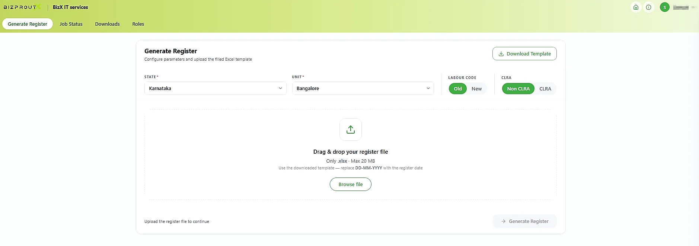The image size is (699, 246).
Task: Open the info icon in the header
Action: [649, 7]
